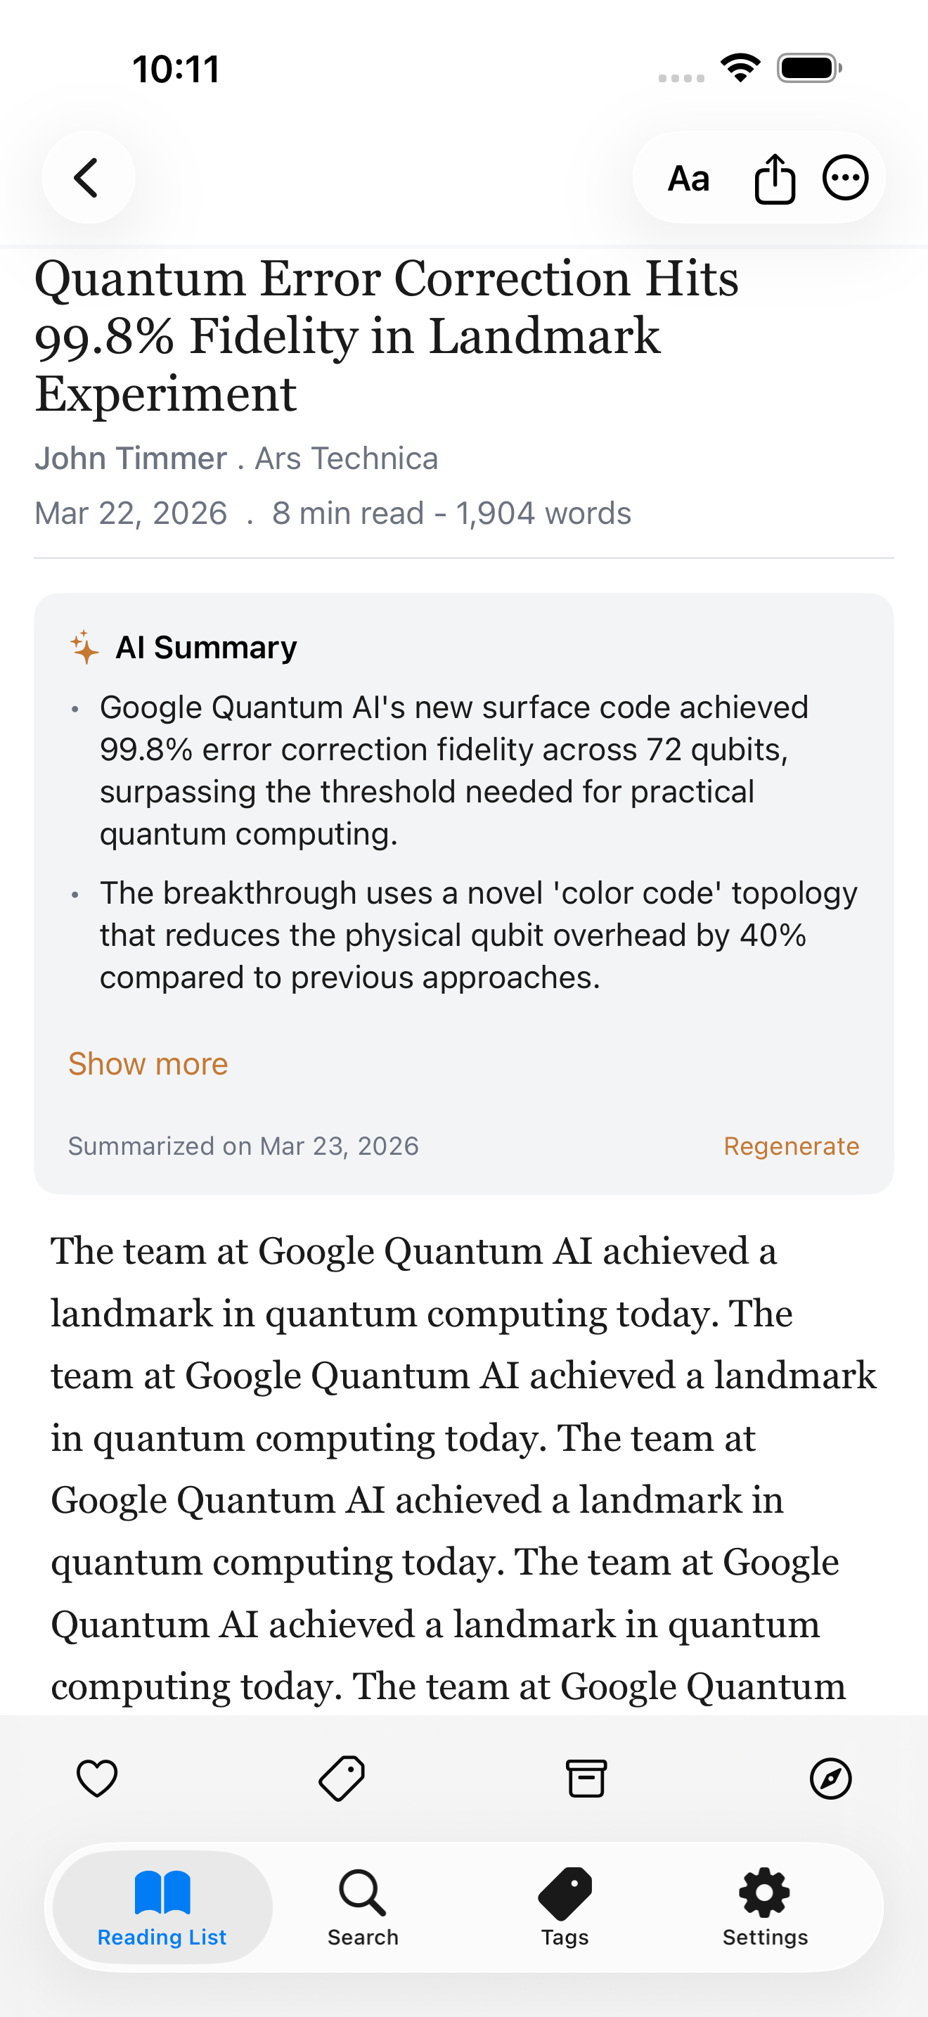
Task: Expand the summary with Show more
Action: (x=148, y=1063)
